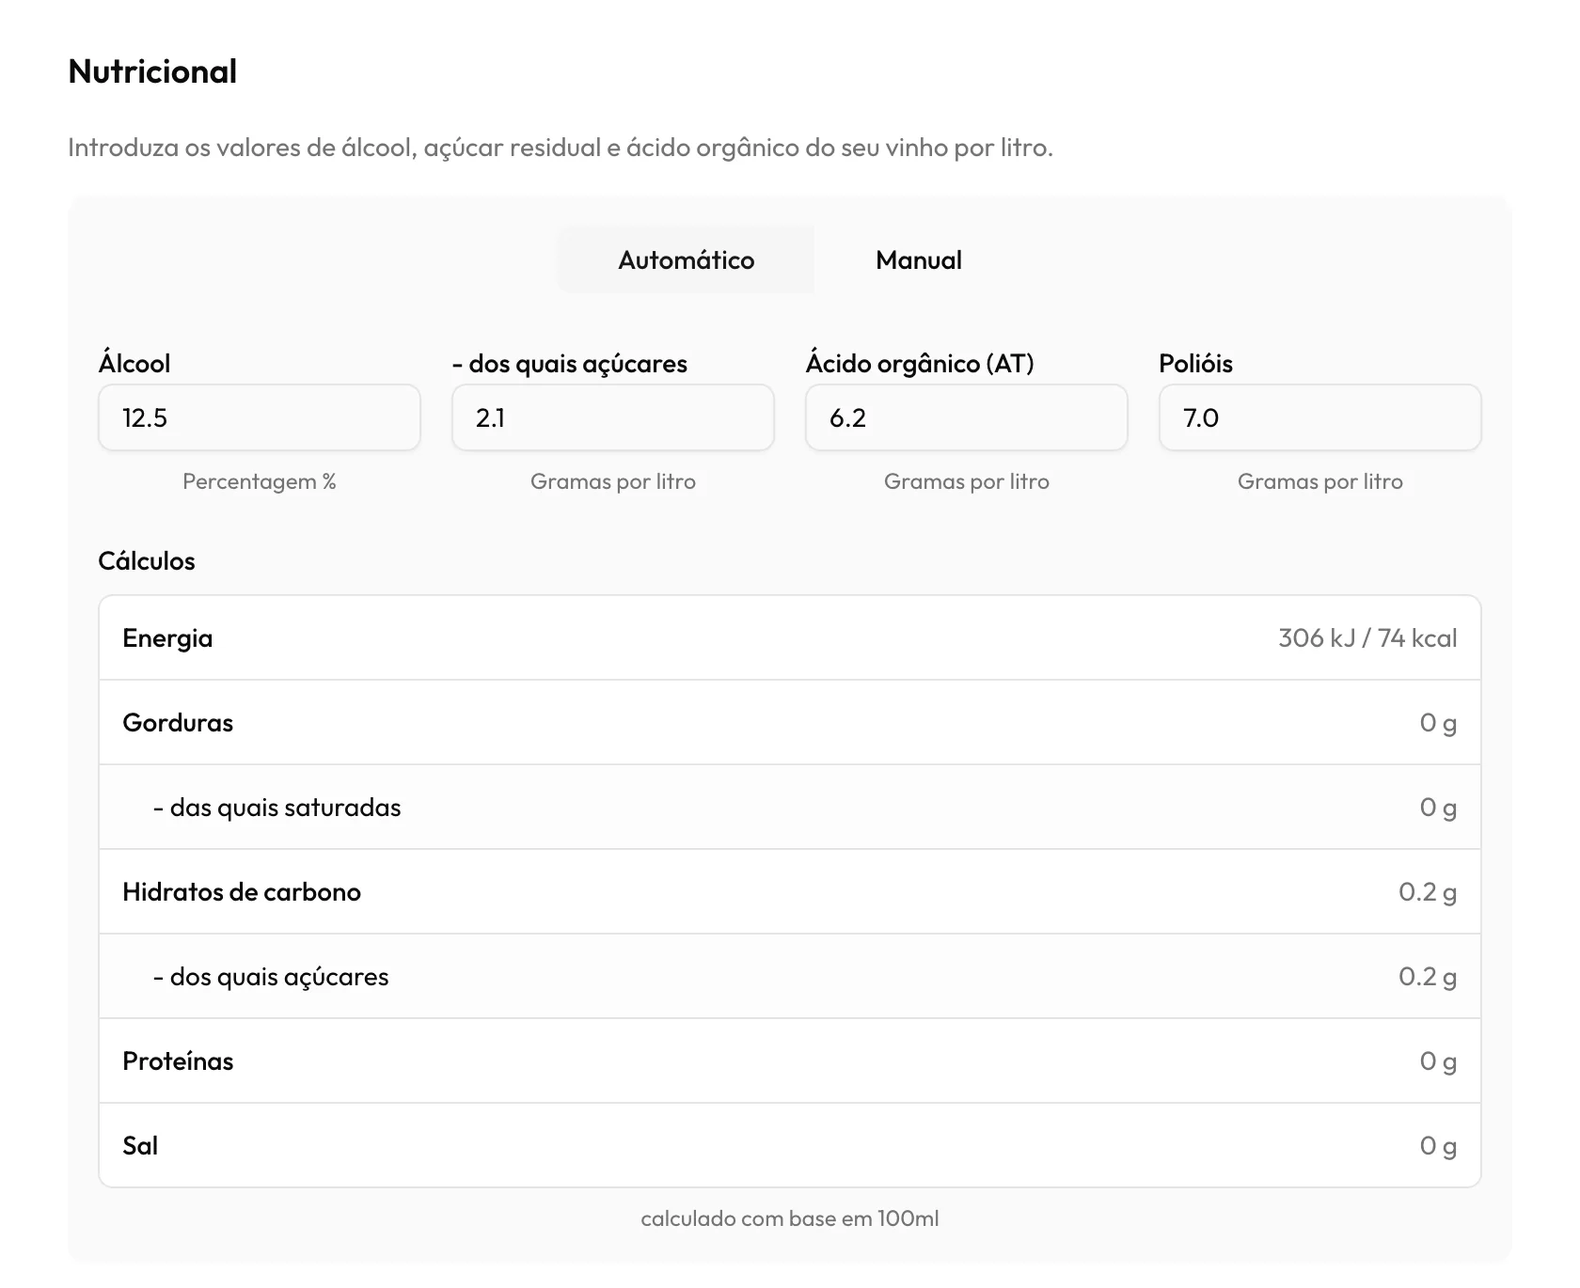Select the Gorduras row

tap(790, 722)
